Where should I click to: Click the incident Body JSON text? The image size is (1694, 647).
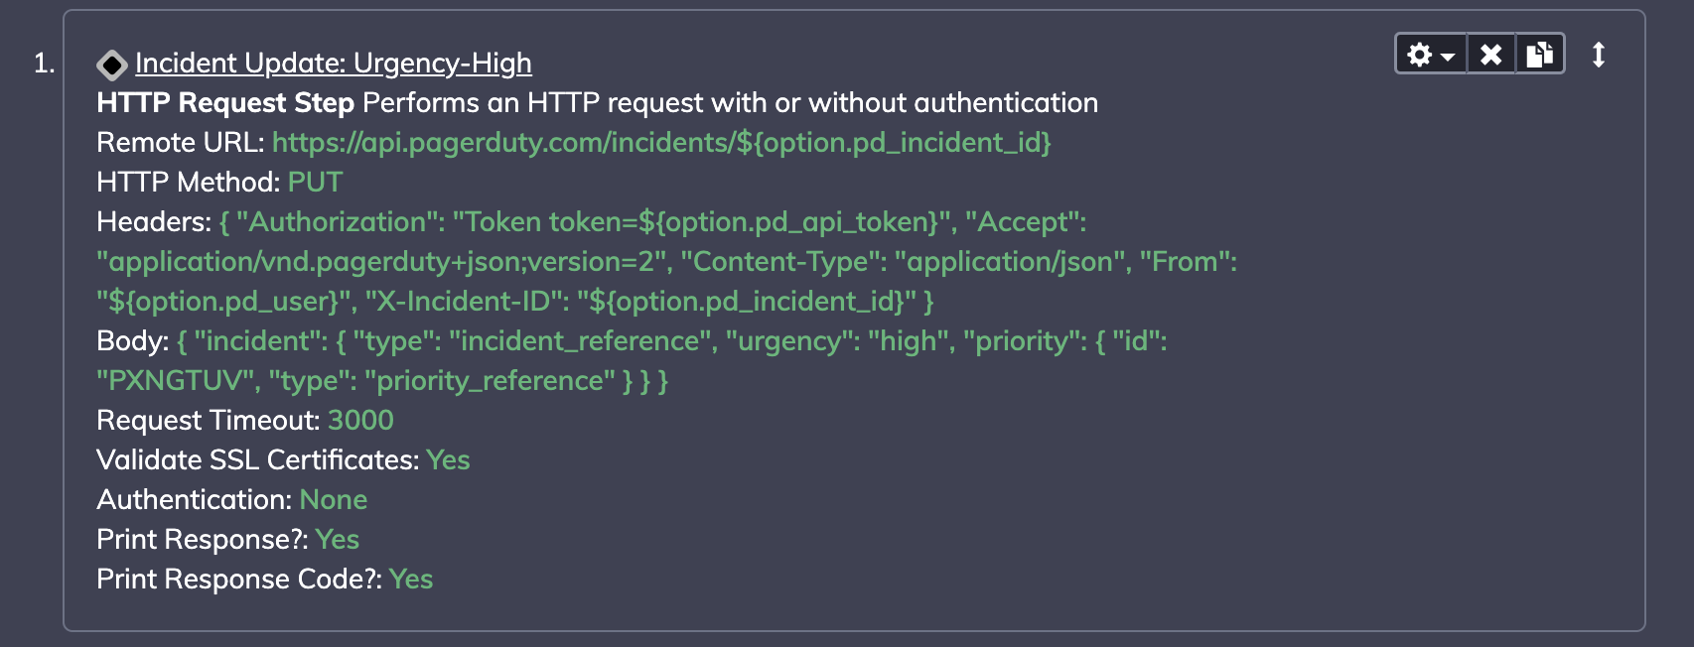click(x=632, y=361)
